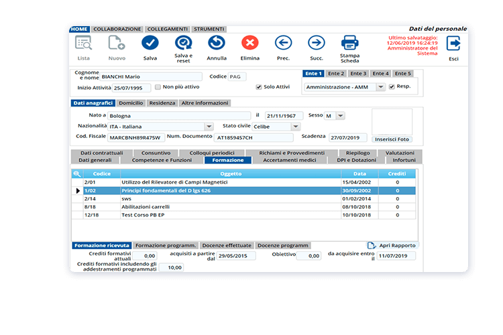Click the magnifier icon in table header
This screenshot has width=503, height=335.
(77, 174)
